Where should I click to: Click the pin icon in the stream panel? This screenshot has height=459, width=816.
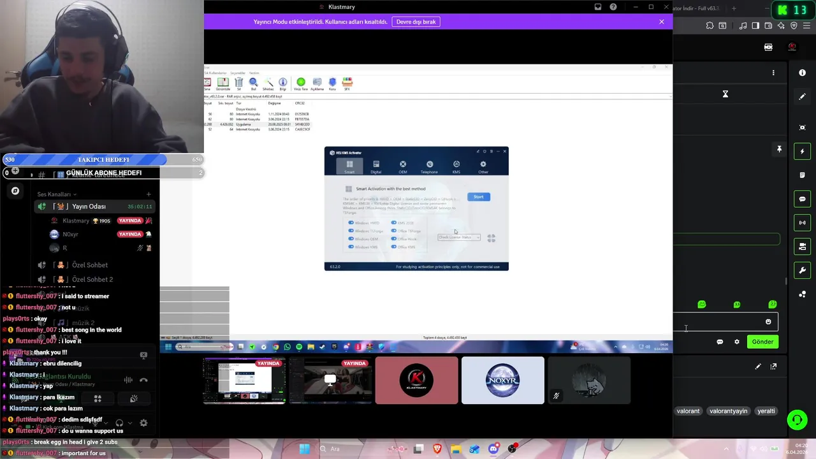[x=779, y=149]
